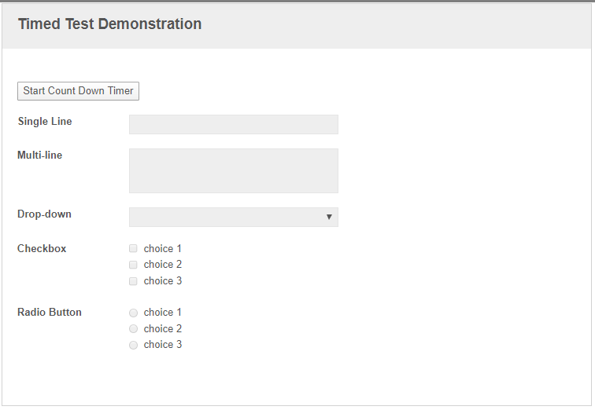Click the choice 1 text beside the checkbox
This screenshot has height=410, width=595.
click(163, 248)
